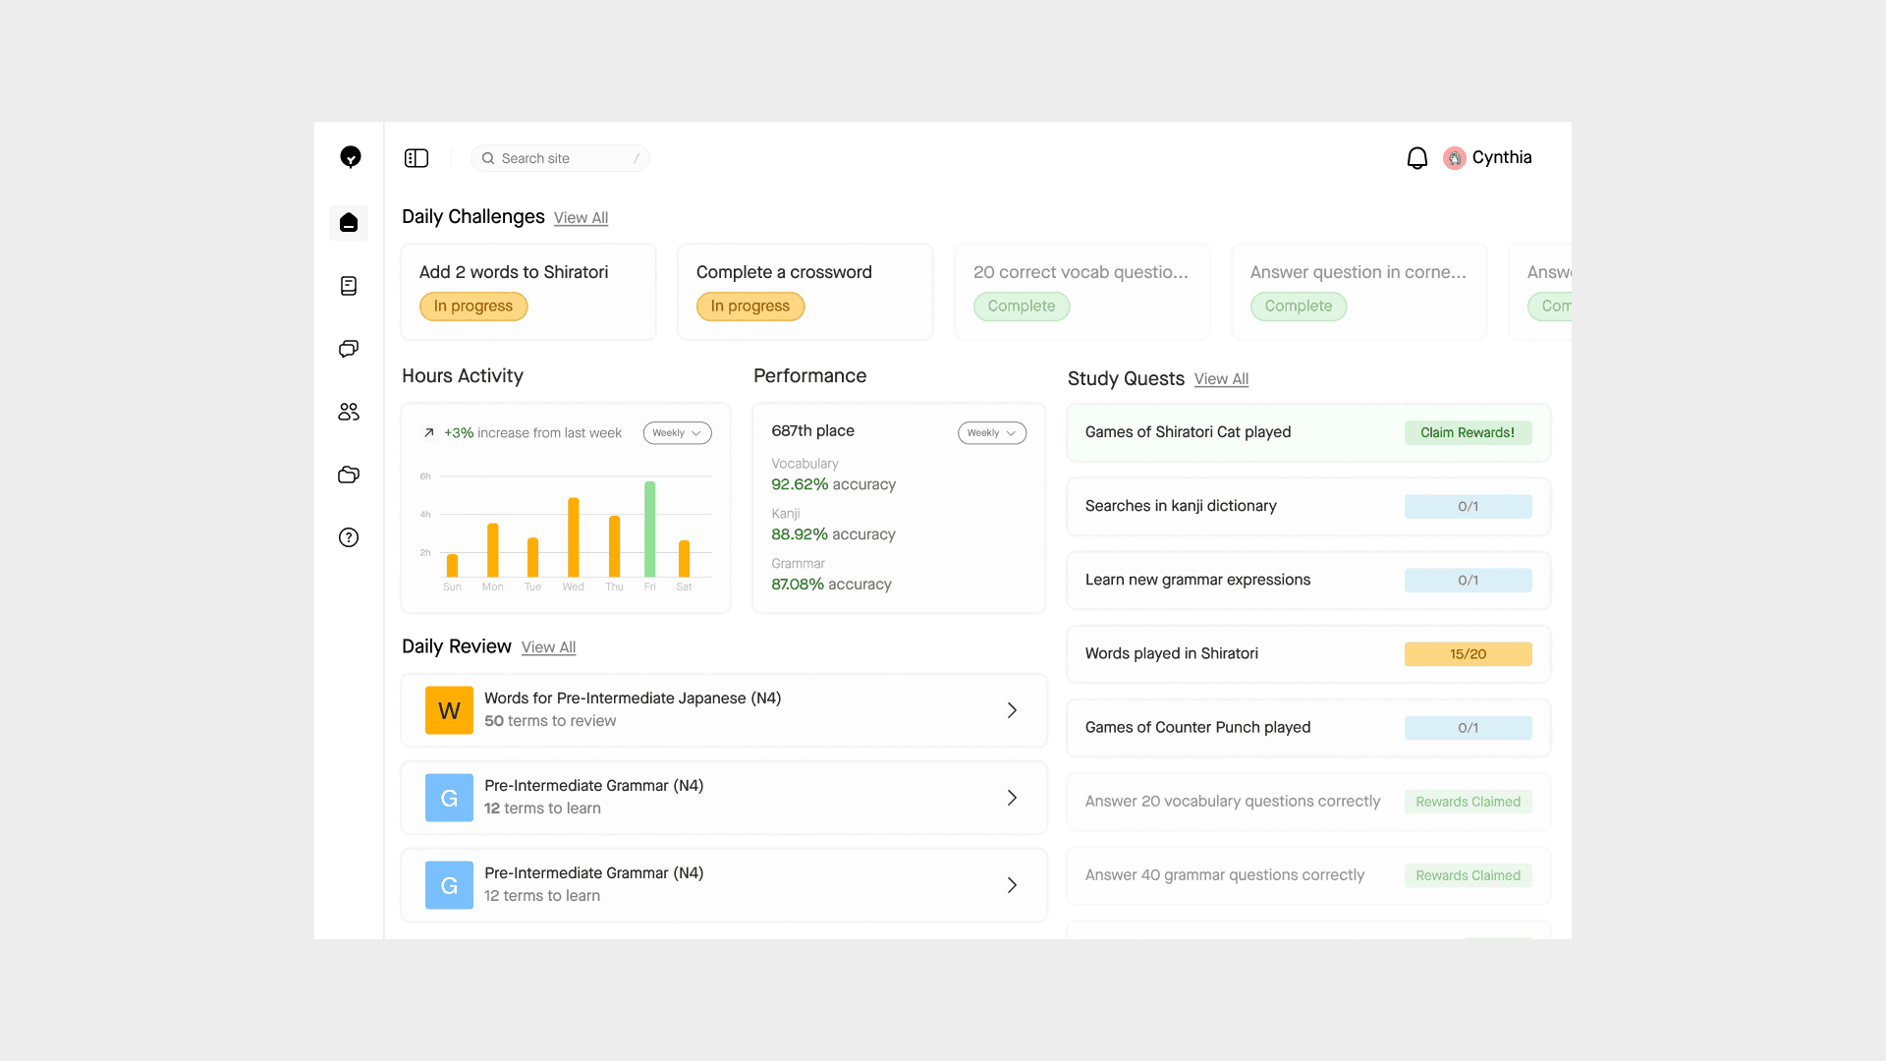Image resolution: width=1886 pixels, height=1061 pixels.
Task: Open the book/lessons sidebar icon
Action: point(349,286)
